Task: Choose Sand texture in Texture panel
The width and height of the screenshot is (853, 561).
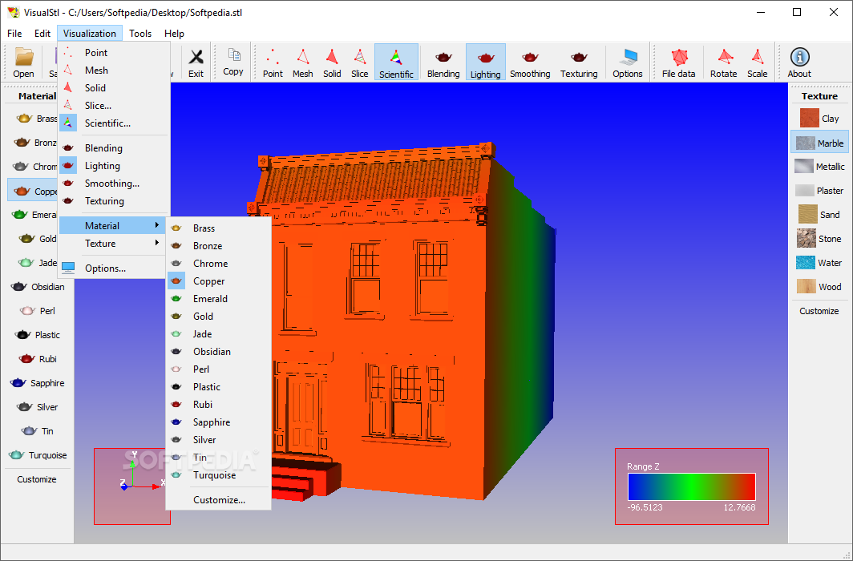Action: (819, 215)
